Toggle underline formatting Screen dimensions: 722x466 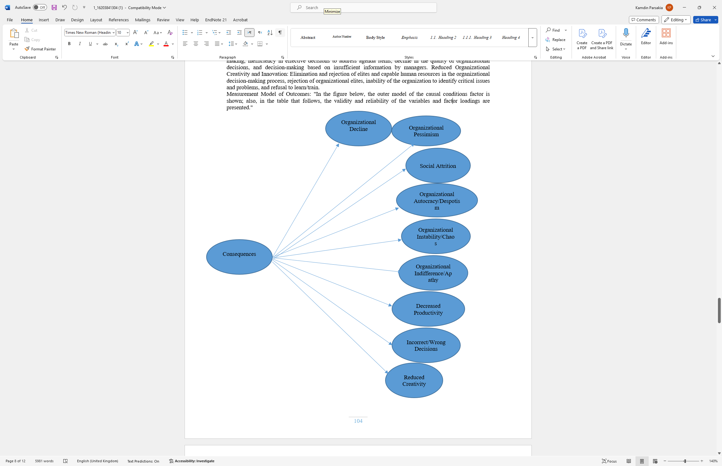pyautogui.click(x=90, y=44)
